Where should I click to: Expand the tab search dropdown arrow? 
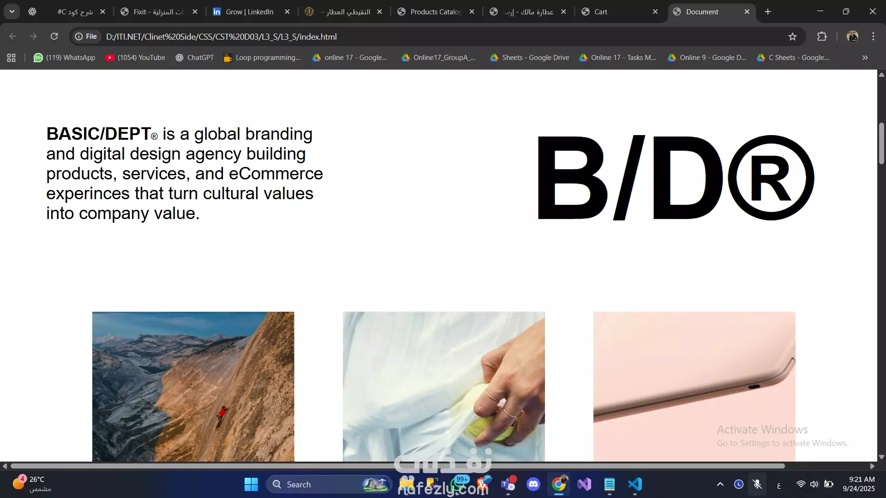(12, 12)
